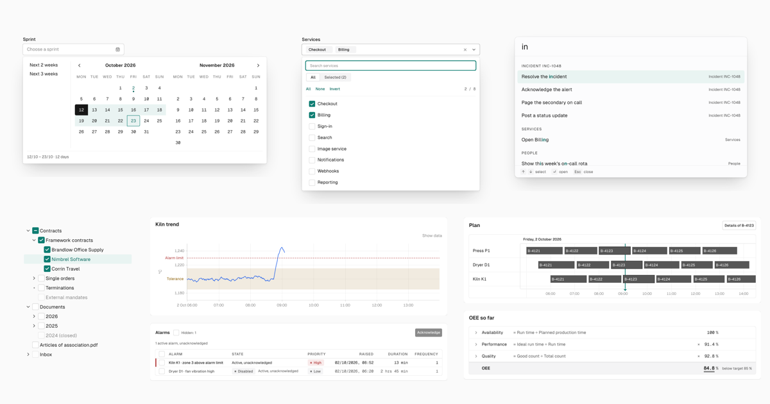Click Show data on Kiln trend
Screen dimensions: 770x404
point(432,235)
